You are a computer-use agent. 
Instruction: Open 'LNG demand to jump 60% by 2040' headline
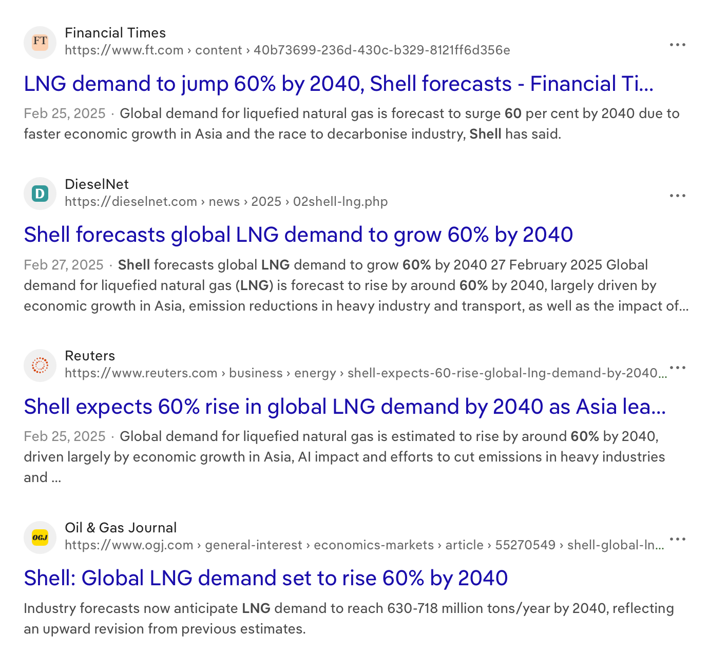tap(338, 84)
